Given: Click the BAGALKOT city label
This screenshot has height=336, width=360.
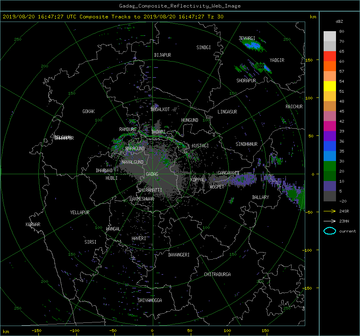Looking at the screenshot, I should 160,109.
